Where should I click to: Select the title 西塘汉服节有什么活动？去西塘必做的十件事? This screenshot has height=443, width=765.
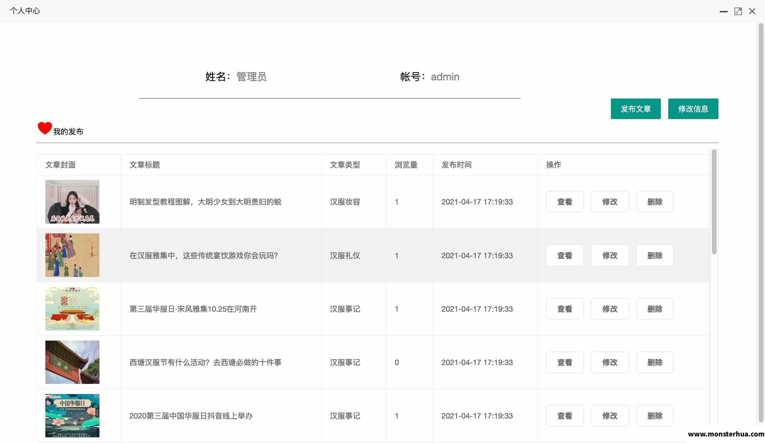(205, 362)
